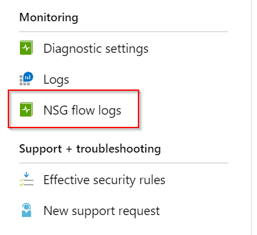Click the Effective security rules checklist icon

click(26, 179)
